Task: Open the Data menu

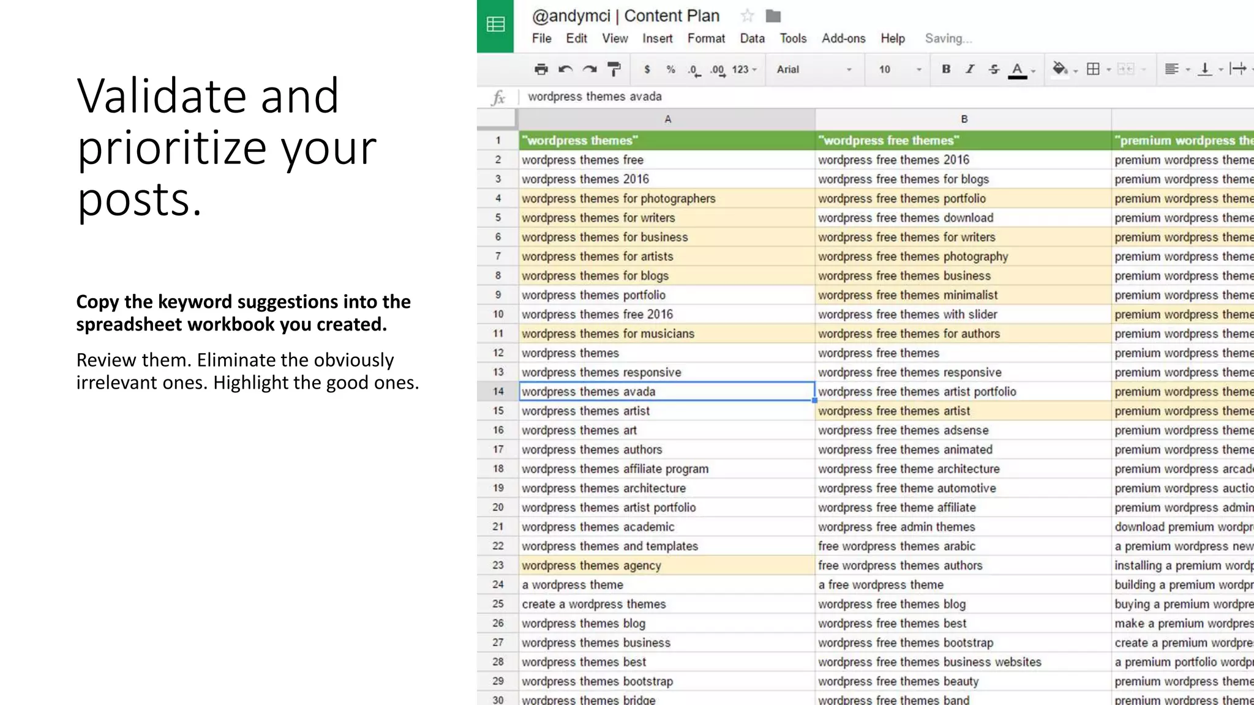Action: pyautogui.click(x=752, y=38)
